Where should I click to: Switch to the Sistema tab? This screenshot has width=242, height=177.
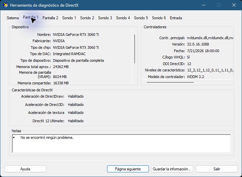pyautogui.click(x=13, y=18)
